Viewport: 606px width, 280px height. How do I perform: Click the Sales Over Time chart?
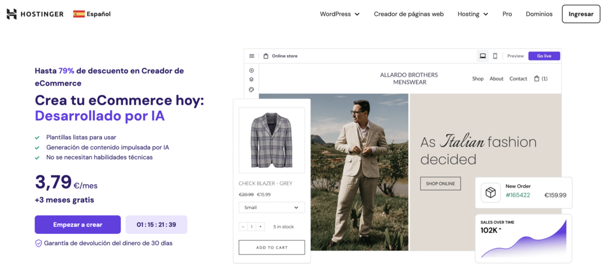[x=523, y=238]
